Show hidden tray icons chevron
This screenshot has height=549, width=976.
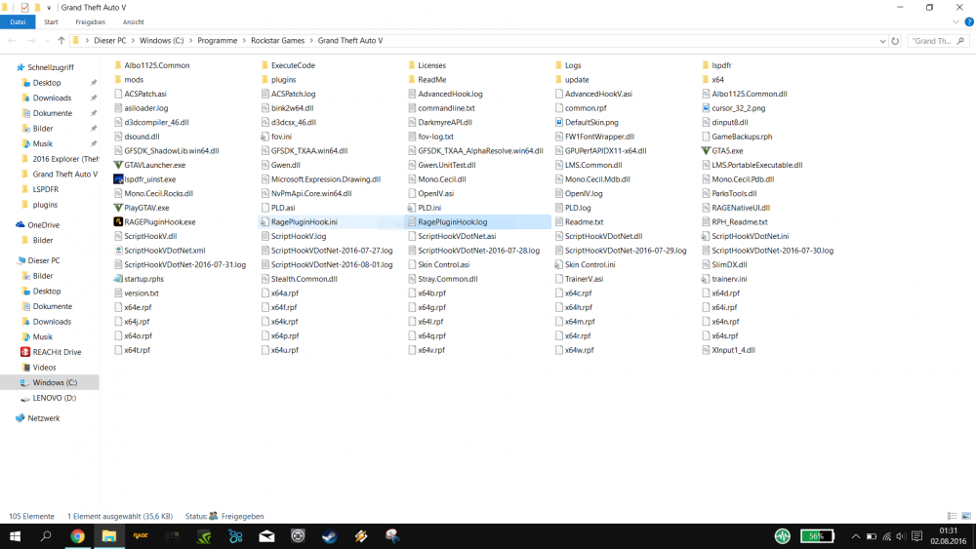coord(856,536)
